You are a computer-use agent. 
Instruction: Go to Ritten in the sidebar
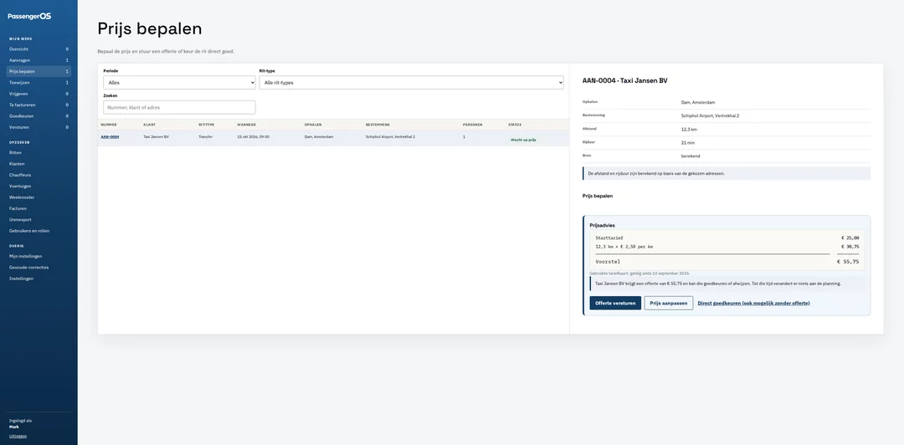point(39,153)
